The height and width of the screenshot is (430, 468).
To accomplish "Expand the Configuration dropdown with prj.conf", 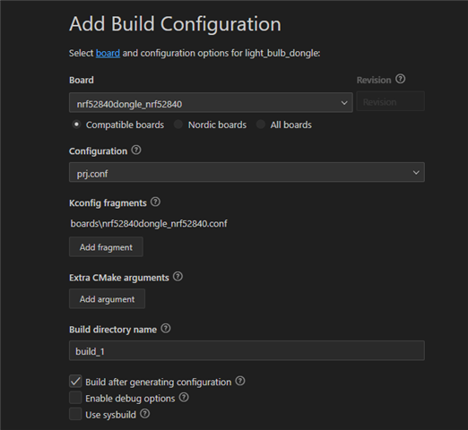I will pos(247,172).
